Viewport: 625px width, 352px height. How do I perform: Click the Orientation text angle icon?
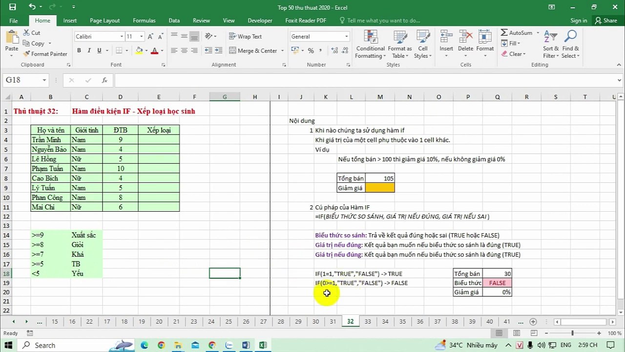[x=209, y=36]
